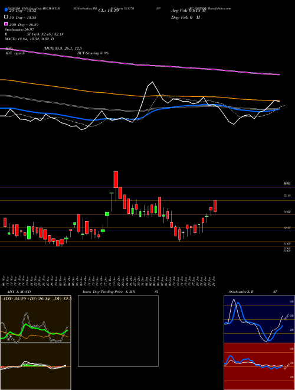The height and width of the screenshot is (390, 295).
Task: Click the white 50 Day legend swatch
Action: point(6,17)
